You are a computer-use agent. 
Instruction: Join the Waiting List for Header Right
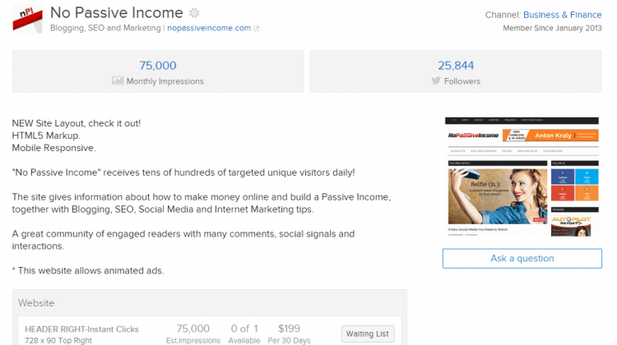pos(368,333)
